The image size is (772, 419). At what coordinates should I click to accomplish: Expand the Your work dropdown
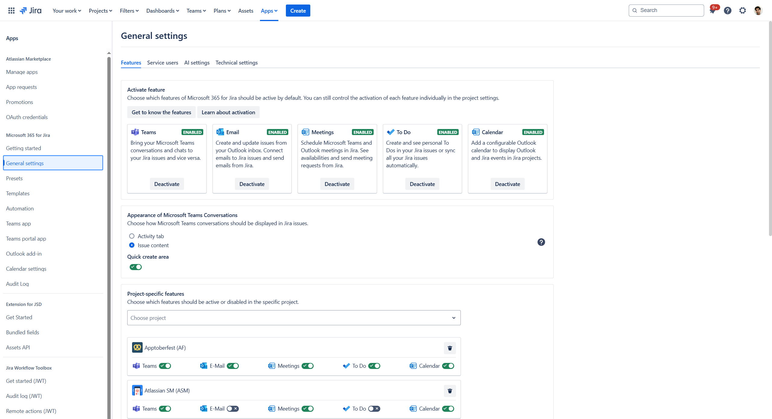click(67, 11)
